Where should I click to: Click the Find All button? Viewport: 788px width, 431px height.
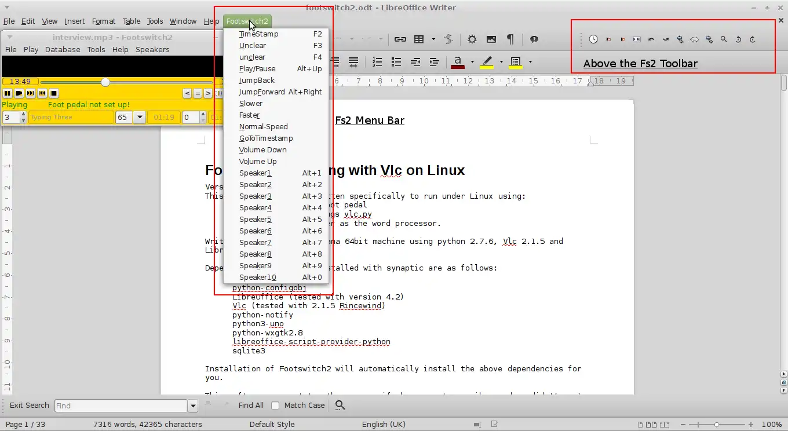tap(251, 406)
